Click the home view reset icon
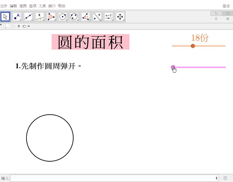Viewport: 233px width, 182px height. [19, 26]
